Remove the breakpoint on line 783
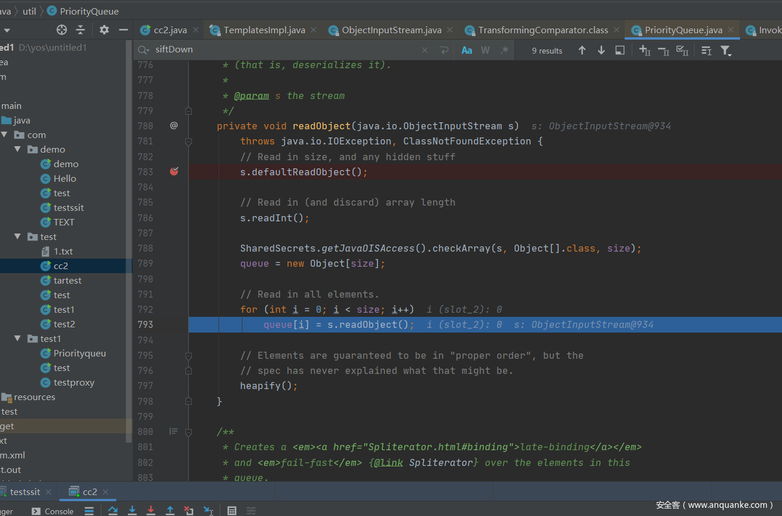The height and width of the screenshot is (516, 782). coord(174,172)
